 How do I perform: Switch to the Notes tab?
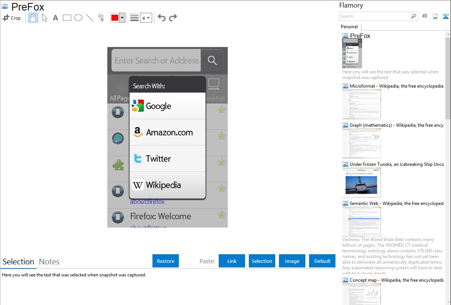(49, 262)
